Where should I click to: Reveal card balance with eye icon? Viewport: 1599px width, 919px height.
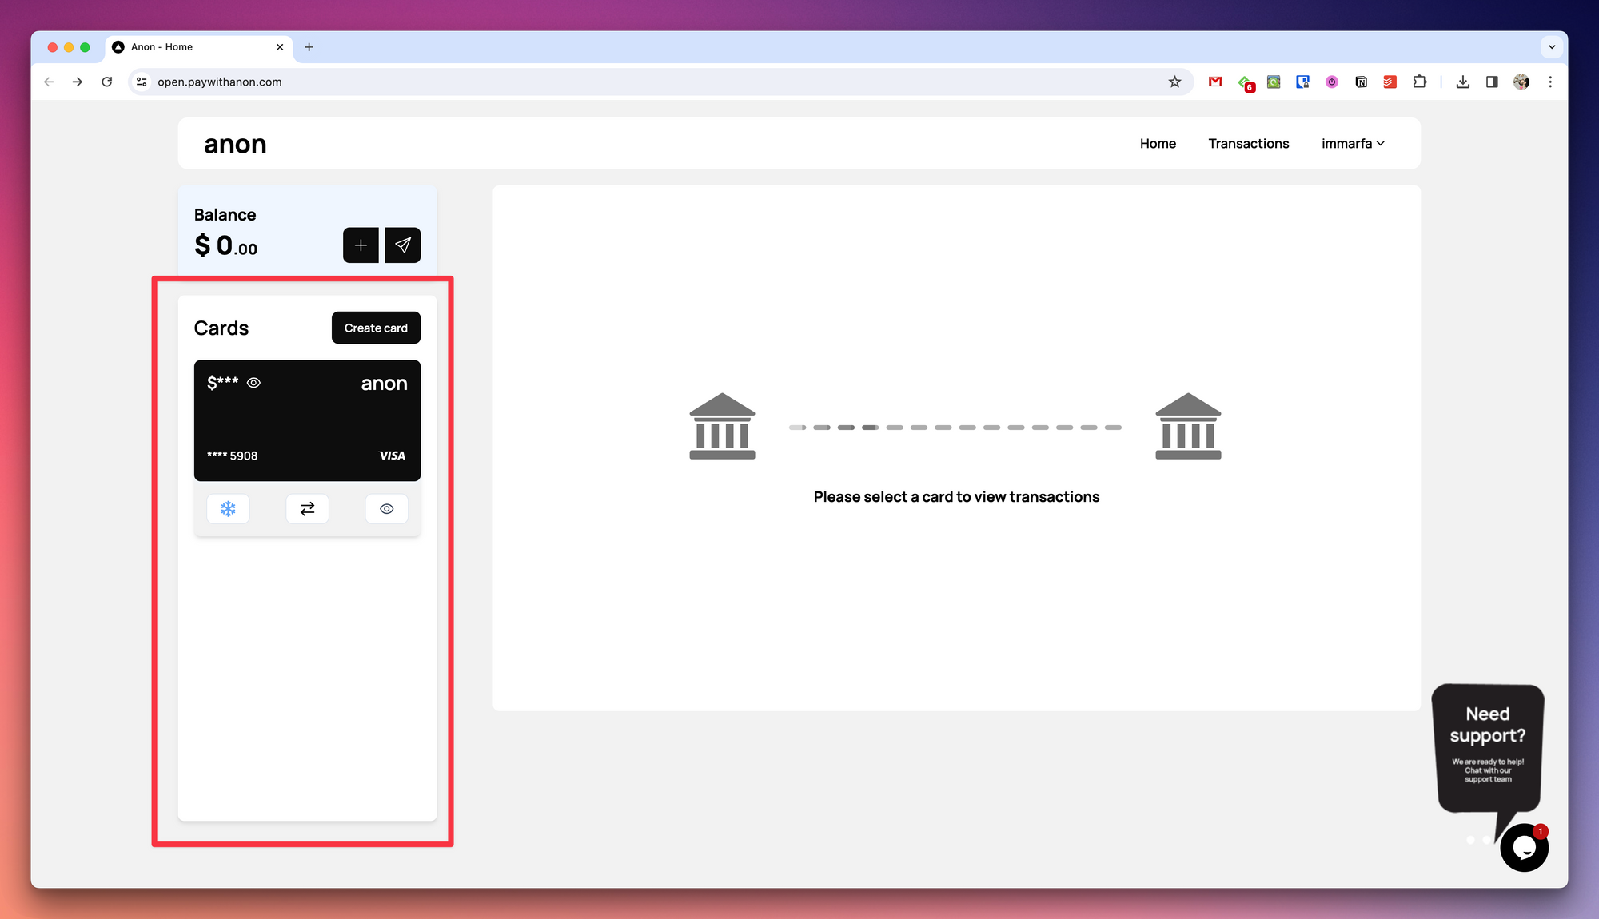[x=253, y=383]
